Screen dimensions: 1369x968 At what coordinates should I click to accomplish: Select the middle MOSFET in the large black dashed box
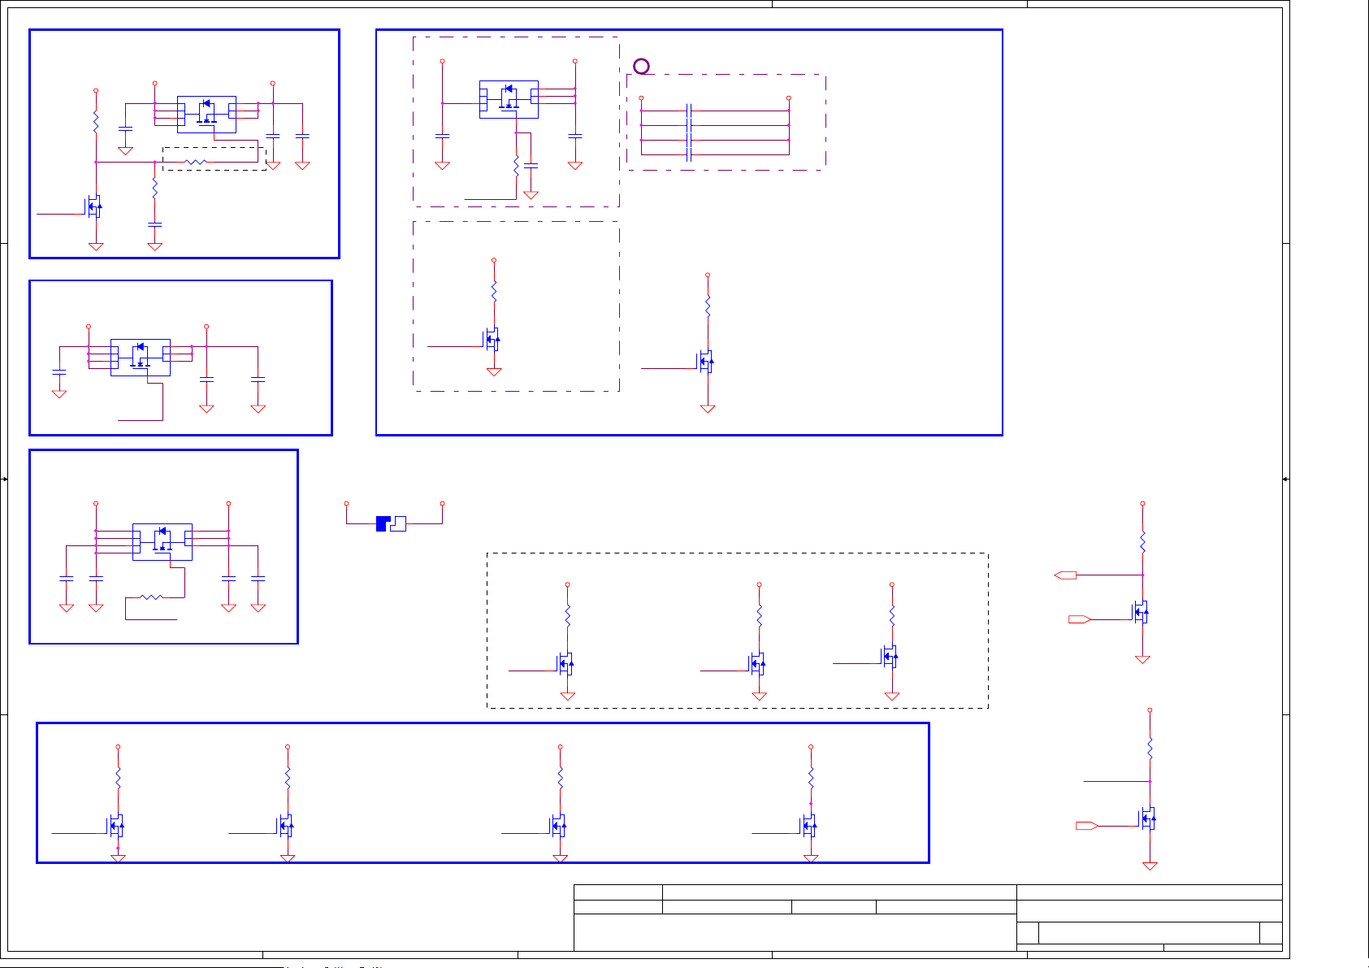(x=757, y=664)
